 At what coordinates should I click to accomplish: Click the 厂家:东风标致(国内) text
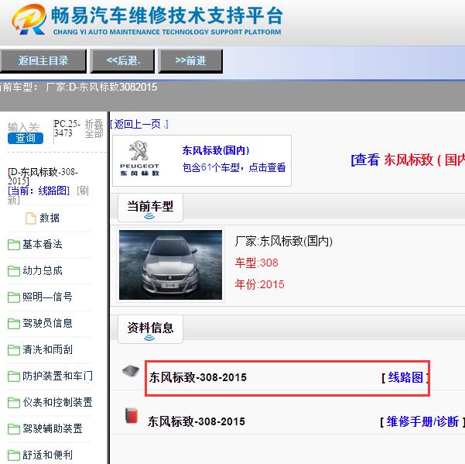pyautogui.click(x=283, y=241)
